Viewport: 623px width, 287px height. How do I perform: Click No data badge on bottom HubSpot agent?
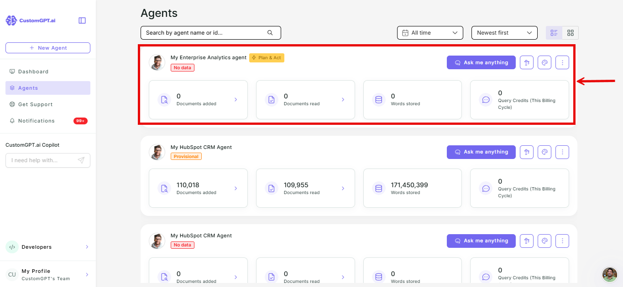tap(183, 245)
